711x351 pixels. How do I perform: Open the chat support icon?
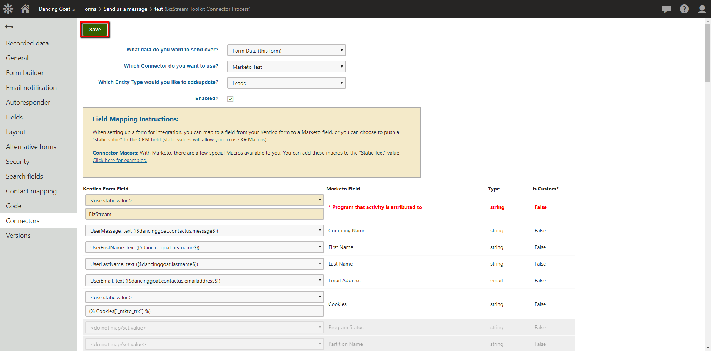[666, 9]
